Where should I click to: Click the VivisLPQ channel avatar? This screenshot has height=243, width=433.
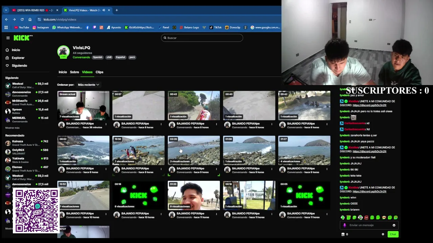(x=63, y=52)
